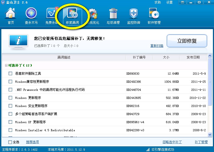The image size is (214, 152).
Task: Click the blue info monitor icon
Action: [18, 42]
